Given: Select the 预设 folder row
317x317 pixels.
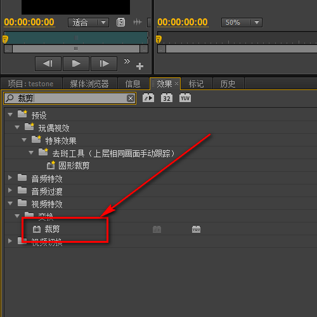Looking at the screenshot, I should pos(160,115).
